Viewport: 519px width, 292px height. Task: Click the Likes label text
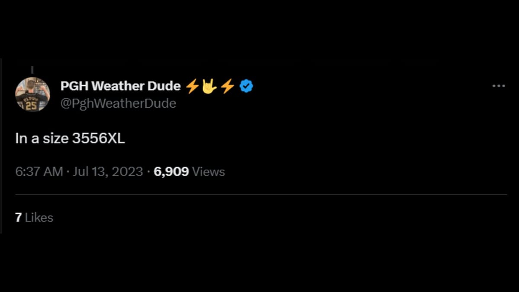(x=39, y=218)
